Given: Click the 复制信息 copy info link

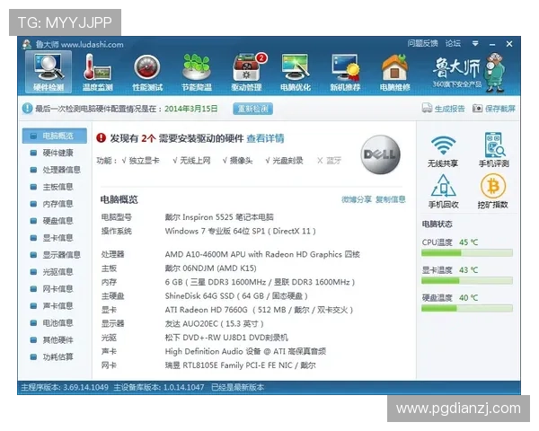Looking at the screenshot, I should click(391, 199).
